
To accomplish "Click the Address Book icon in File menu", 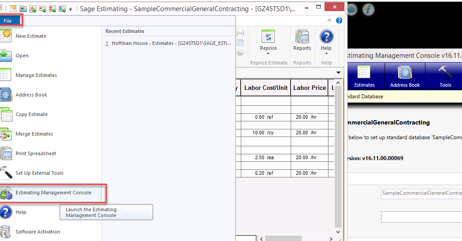I will pyautogui.click(x=6, y=94).
